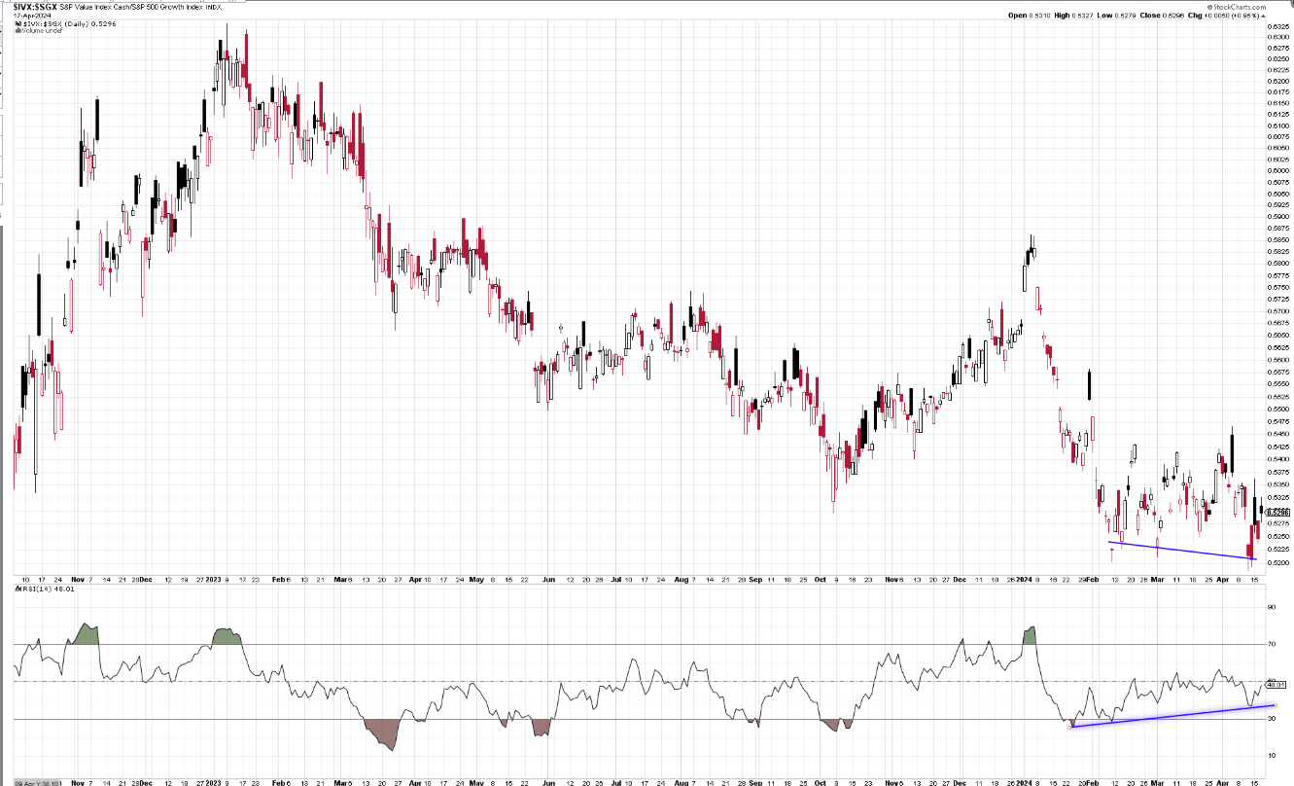Click the 0.6325 label on the price axis
The height and width of the screenshot is (786, 1294).
tap(1278, 26)
